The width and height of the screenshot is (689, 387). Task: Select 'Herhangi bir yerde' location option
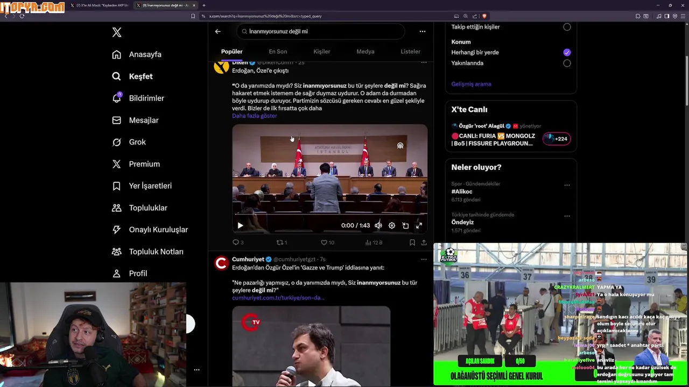coord(567,52)
